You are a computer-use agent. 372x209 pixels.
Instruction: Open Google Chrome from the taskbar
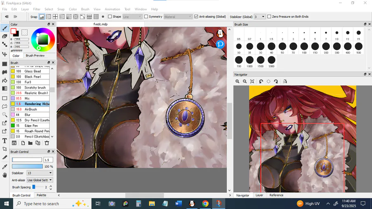pyautogui.click(x=205, y=204)
